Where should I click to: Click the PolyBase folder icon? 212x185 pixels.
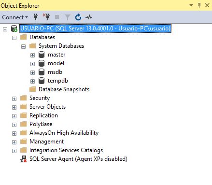point(23,124)
